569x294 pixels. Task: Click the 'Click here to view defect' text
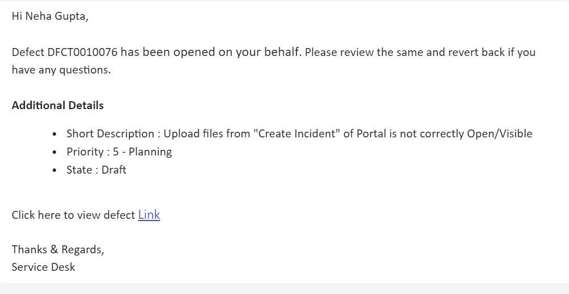pyautogui.click(x=74, y=215)
